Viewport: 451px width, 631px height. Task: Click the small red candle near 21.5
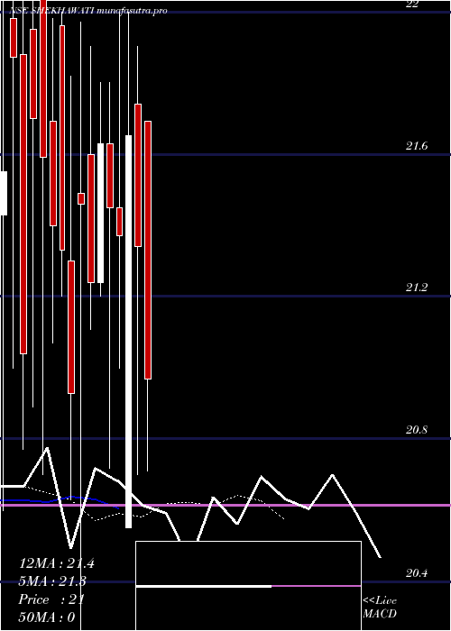(81, 199)
